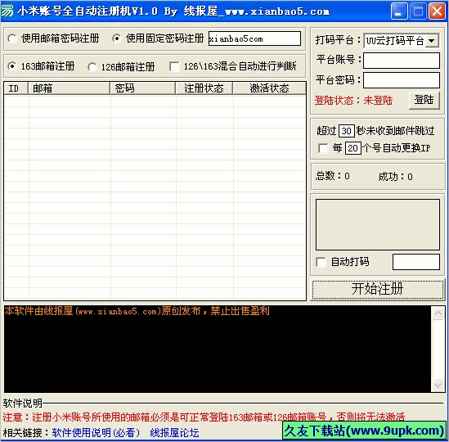Click the ID column header
Image resolution: width=449 pixels, height=442 pixels.
pos(16,88)
